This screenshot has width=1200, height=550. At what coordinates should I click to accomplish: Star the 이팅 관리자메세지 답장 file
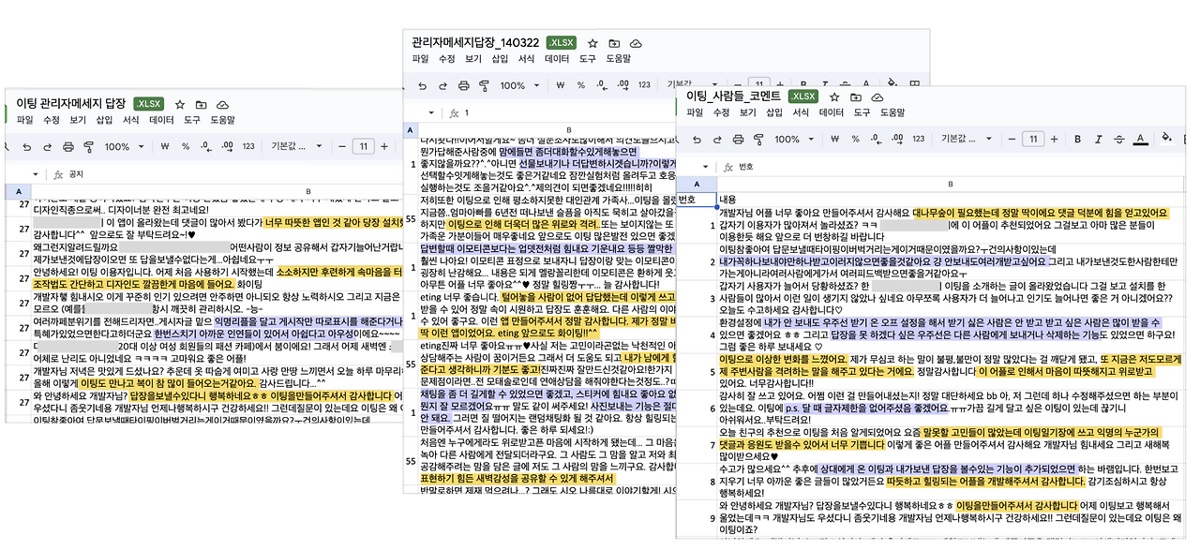click(180, 106)
